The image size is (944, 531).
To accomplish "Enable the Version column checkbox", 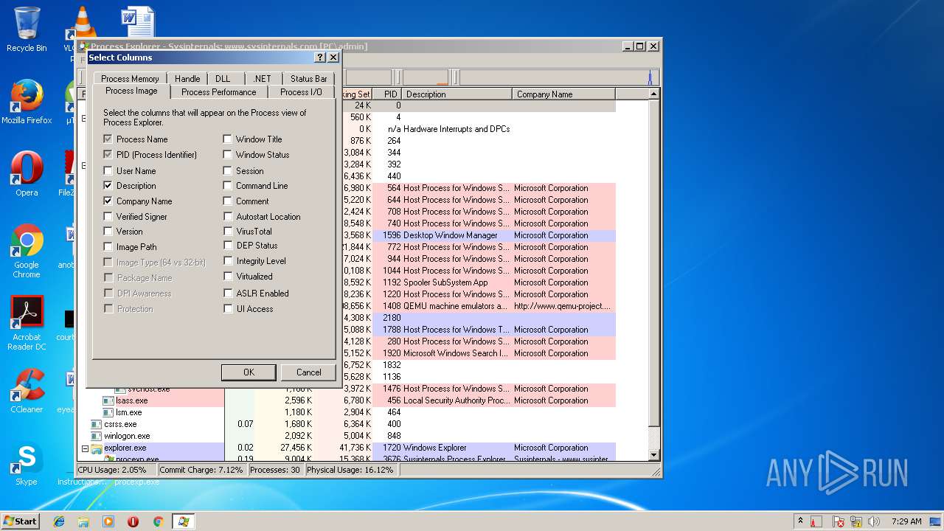I will 108,232.
